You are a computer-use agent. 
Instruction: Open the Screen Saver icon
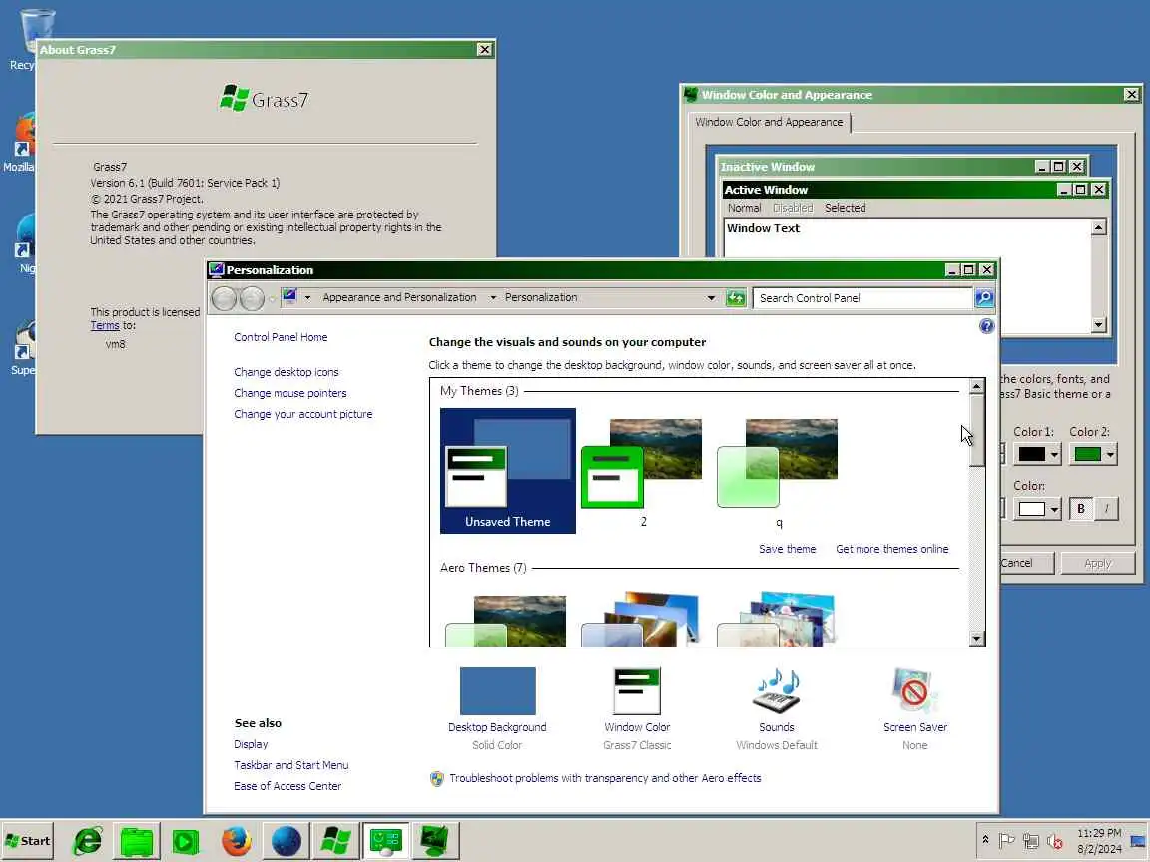[914, 690]
